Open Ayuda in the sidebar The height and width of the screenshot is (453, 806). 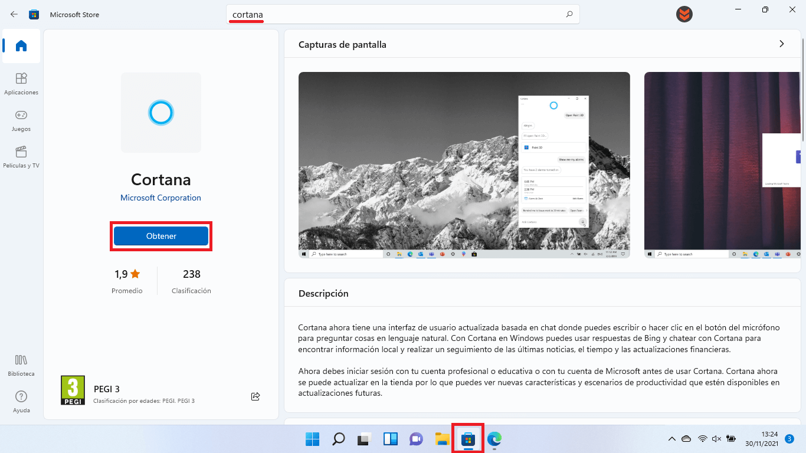pyautogui.click(x=21, y=401)
